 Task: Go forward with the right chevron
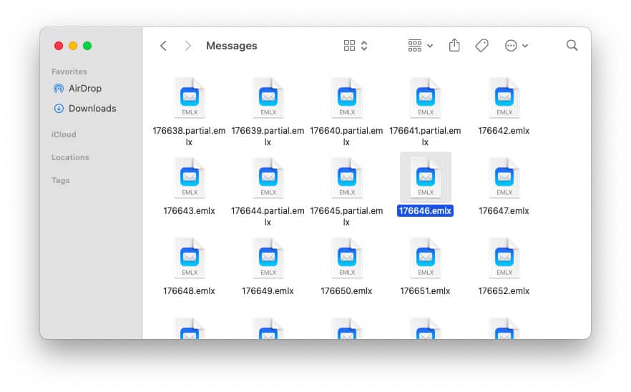tap(187, 46)
